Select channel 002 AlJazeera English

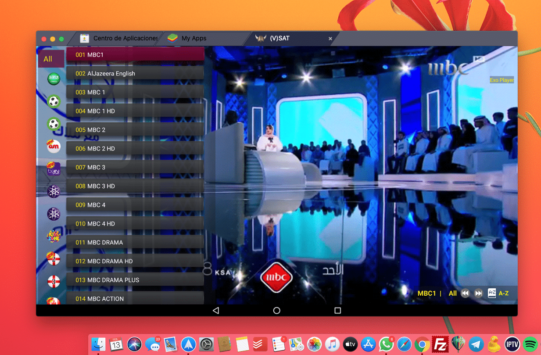(135, 73)
